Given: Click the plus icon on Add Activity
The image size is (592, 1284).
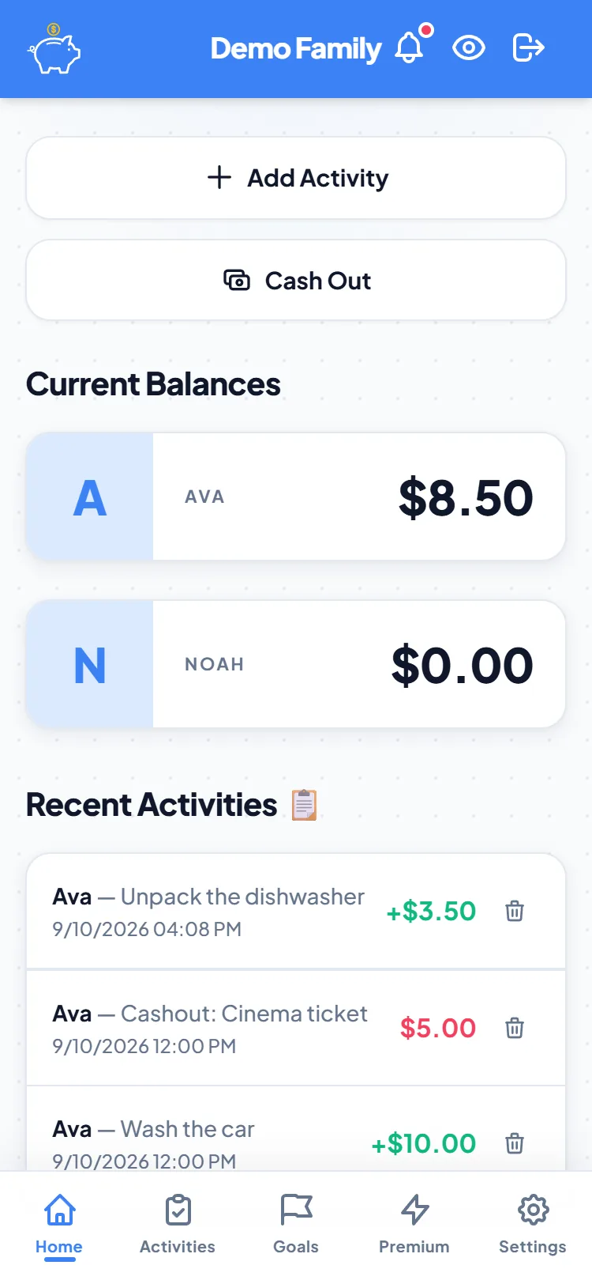Looking at the screenshot, I should (219, 177).
